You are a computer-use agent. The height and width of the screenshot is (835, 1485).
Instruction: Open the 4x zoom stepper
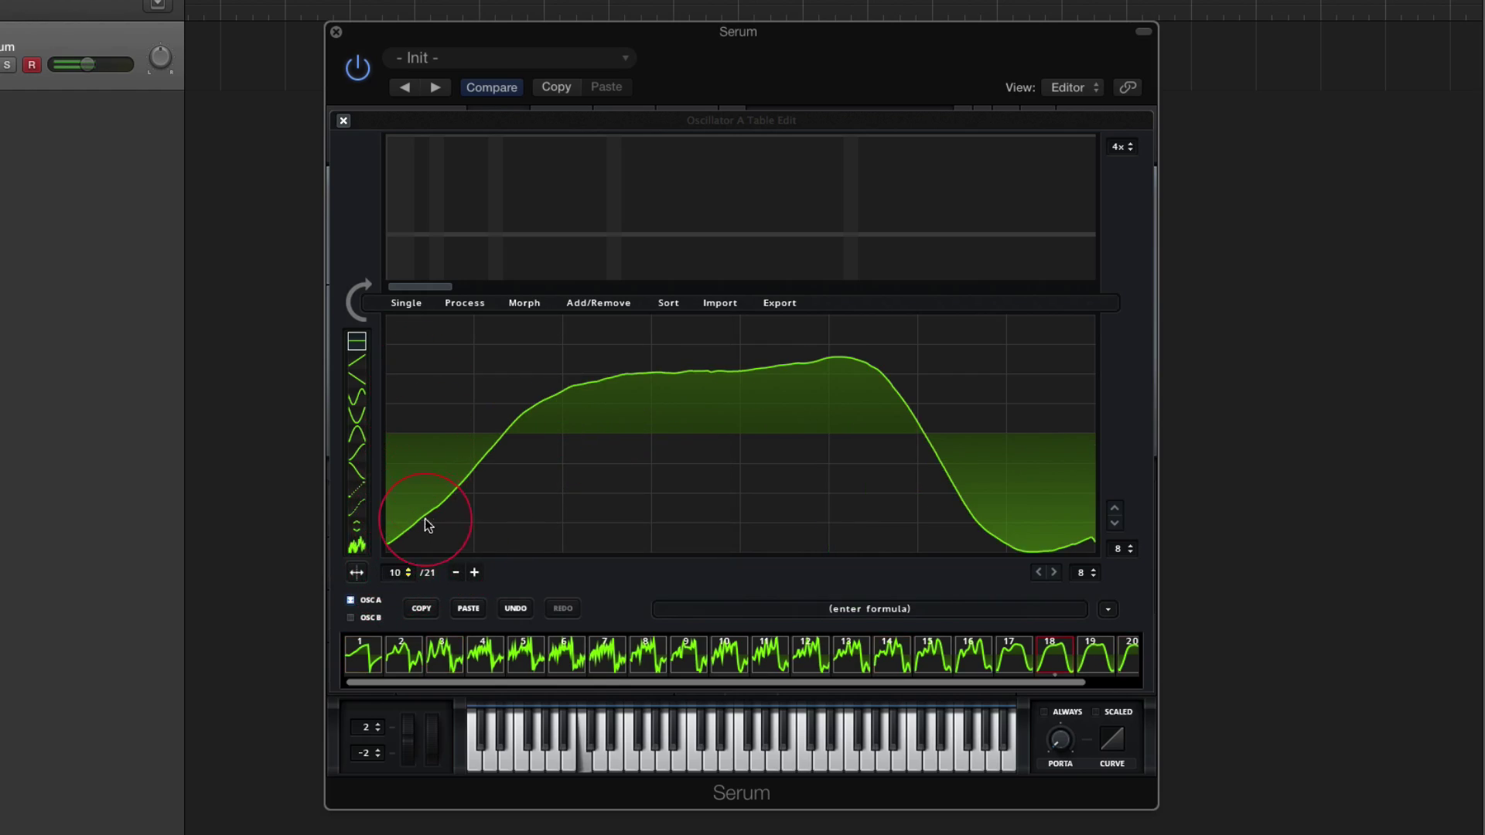point(1122,147)
